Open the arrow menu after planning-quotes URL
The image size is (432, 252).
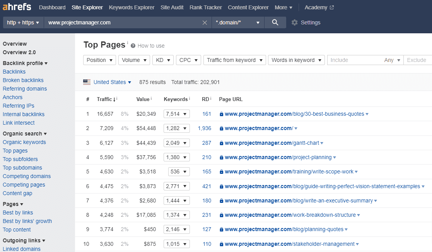(346, 230)
